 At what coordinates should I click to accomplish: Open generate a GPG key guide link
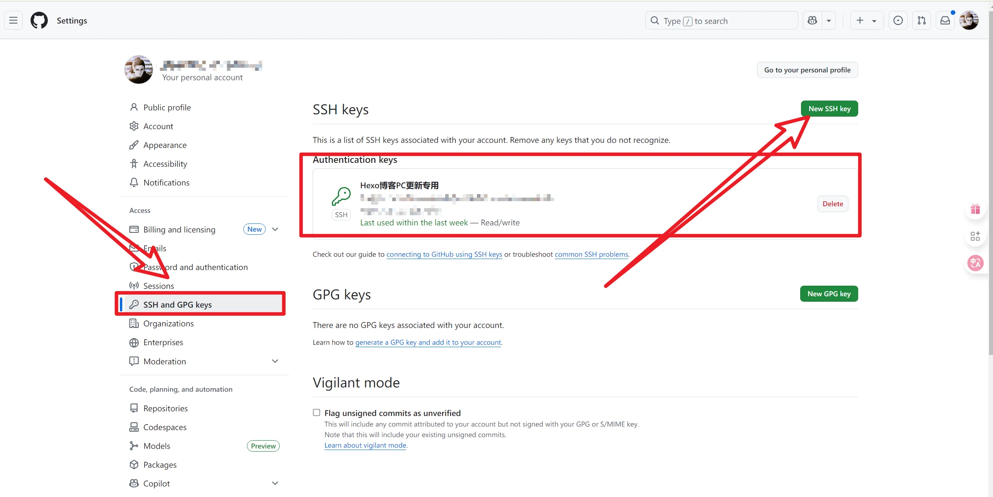coord(428,342)
